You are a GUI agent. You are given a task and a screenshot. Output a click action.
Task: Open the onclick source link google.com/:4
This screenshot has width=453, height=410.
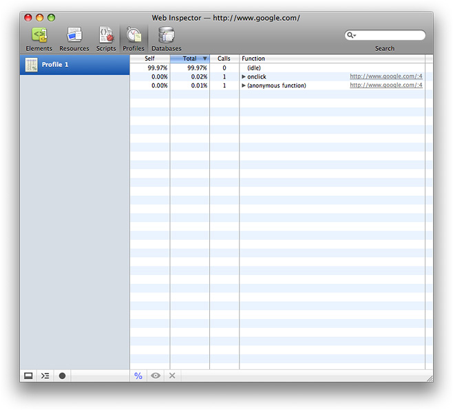click(386, 76)
